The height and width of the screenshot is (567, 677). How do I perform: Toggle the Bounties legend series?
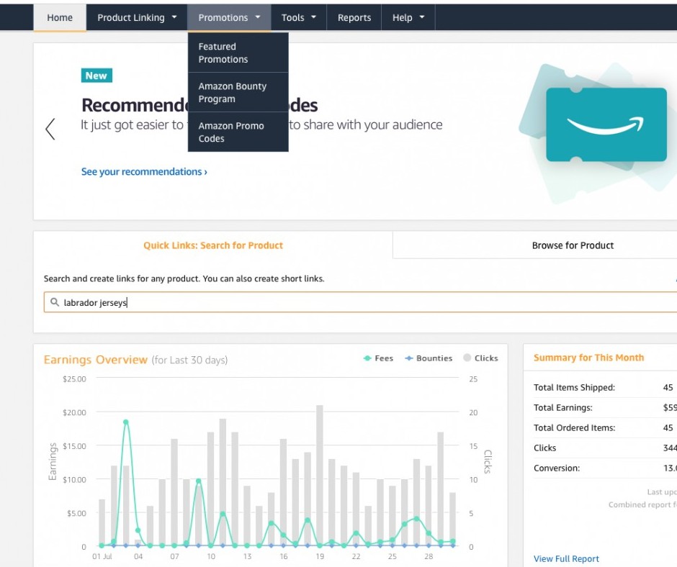(429, 358)
